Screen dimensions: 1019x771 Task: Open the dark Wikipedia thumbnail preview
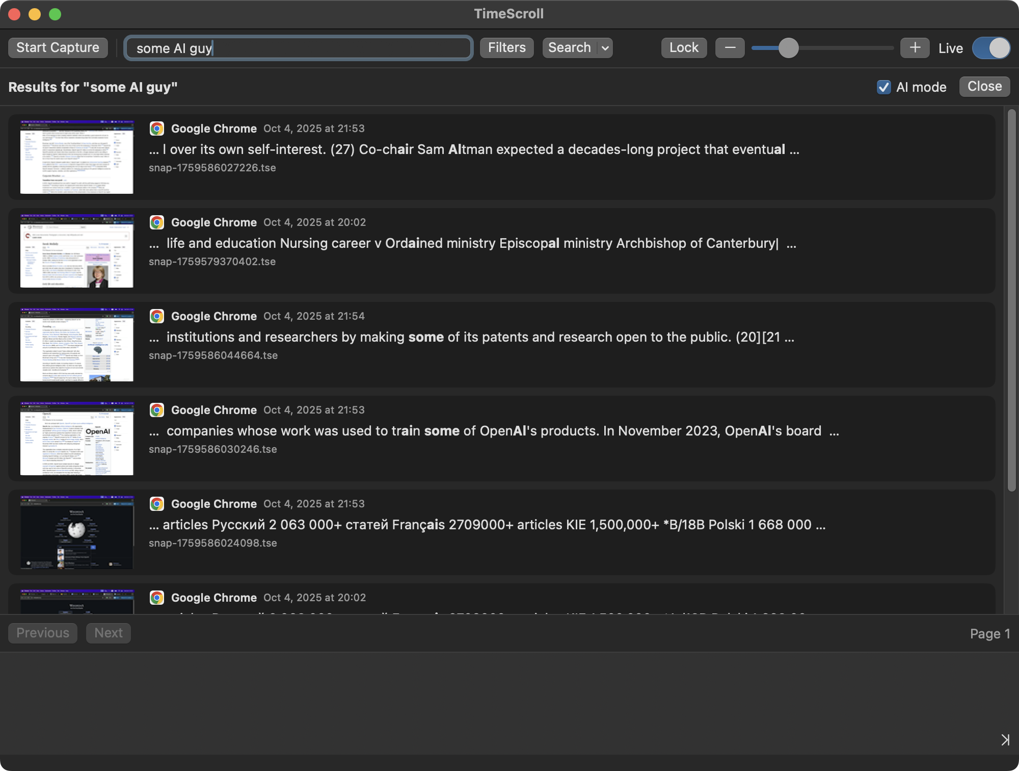76,532
